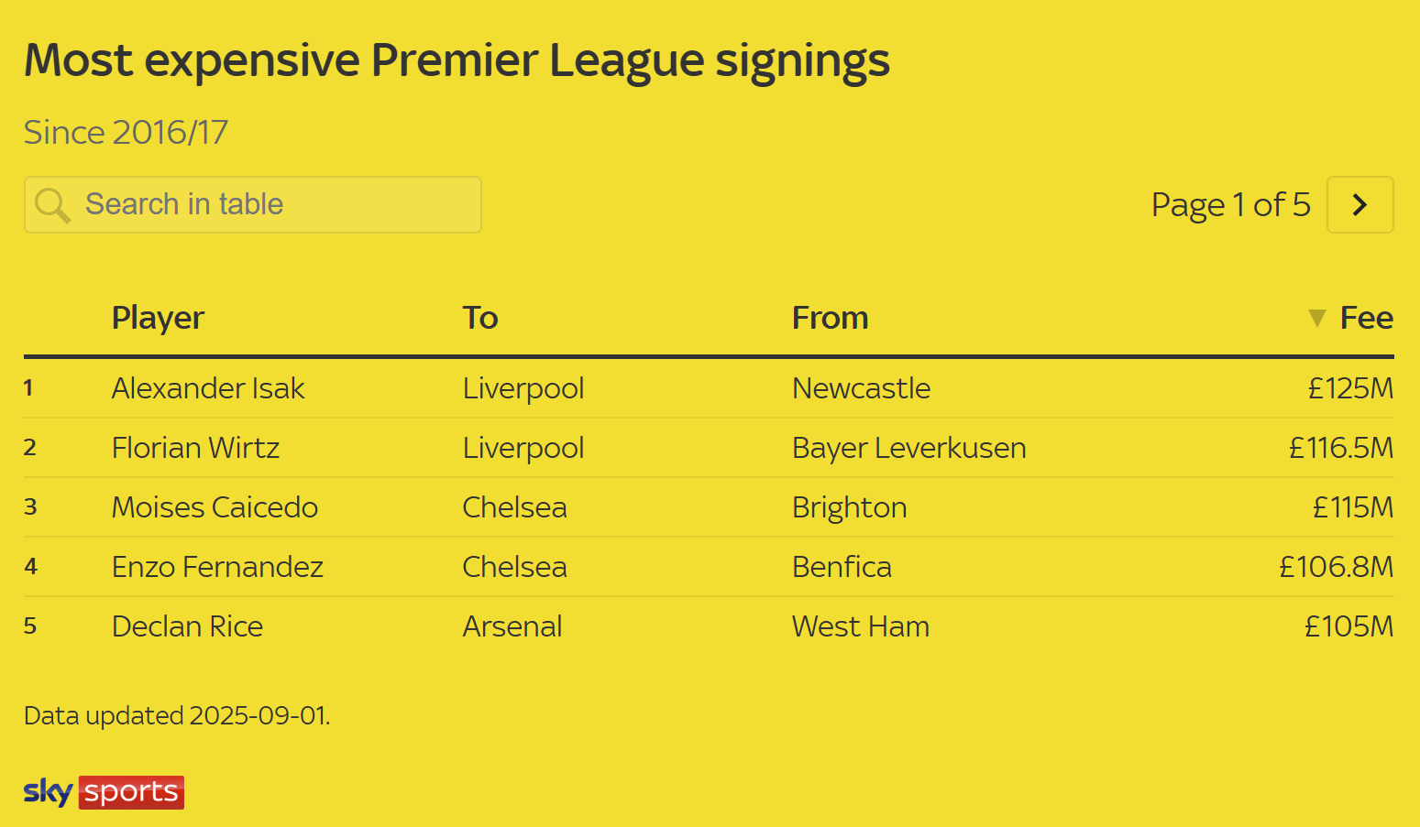Click West Ham in From column
This screenshot has width=1420, height=827.
(x=861, y=626)
